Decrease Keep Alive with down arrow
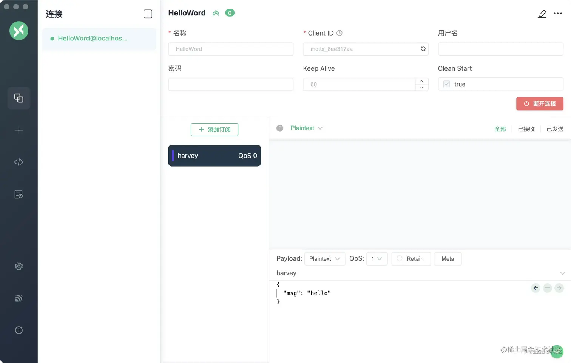 pos(422,87)
